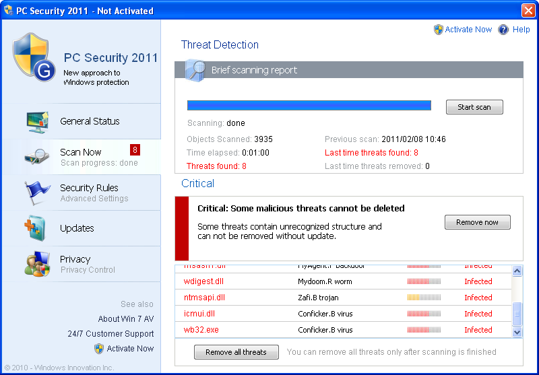Close the PC Security 2011 window
This screenshot has height=375, width=539.
528,10
